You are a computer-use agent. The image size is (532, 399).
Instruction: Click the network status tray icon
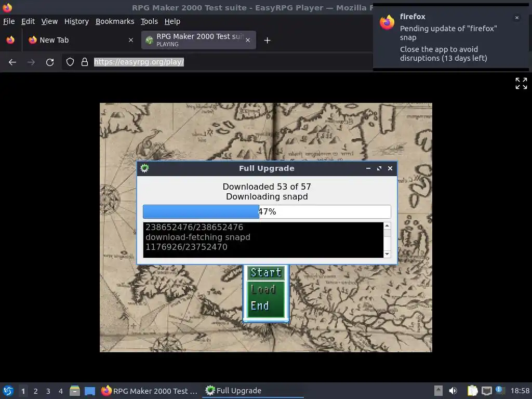(486, 391)
